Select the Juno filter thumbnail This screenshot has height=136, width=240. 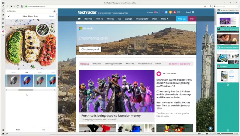51,81
